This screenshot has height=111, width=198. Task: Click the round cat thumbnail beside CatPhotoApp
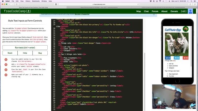[x=186, y=29]
